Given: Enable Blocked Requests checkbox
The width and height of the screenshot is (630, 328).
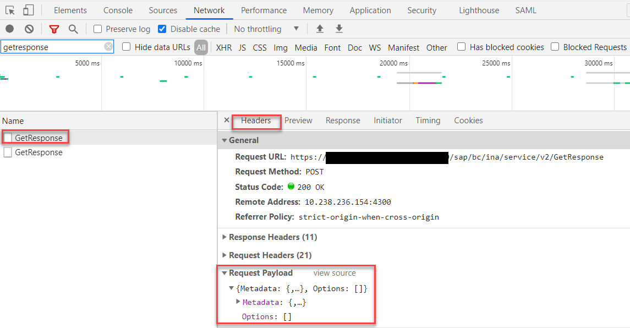Looking at the screenshot, I should click(555, 47).
